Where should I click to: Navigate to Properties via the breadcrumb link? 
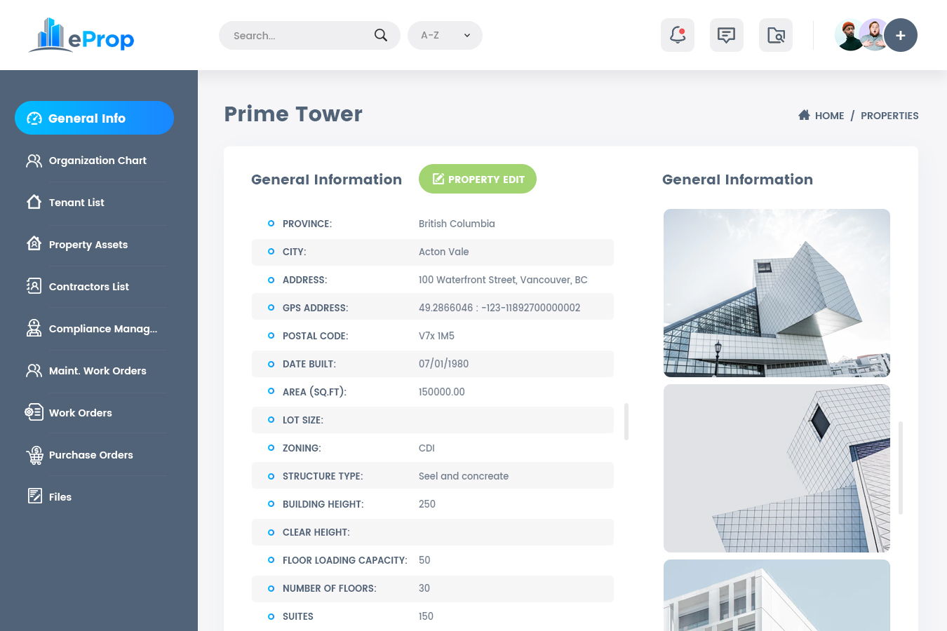(x=889, y=116)
